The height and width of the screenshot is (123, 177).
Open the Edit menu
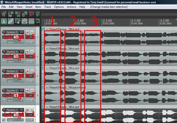(11, 7)
